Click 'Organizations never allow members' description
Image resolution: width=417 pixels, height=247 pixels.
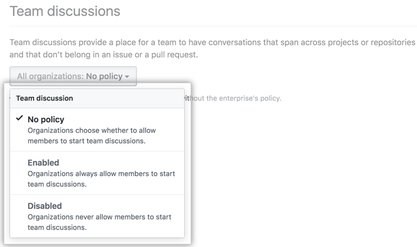pos(99,217)
